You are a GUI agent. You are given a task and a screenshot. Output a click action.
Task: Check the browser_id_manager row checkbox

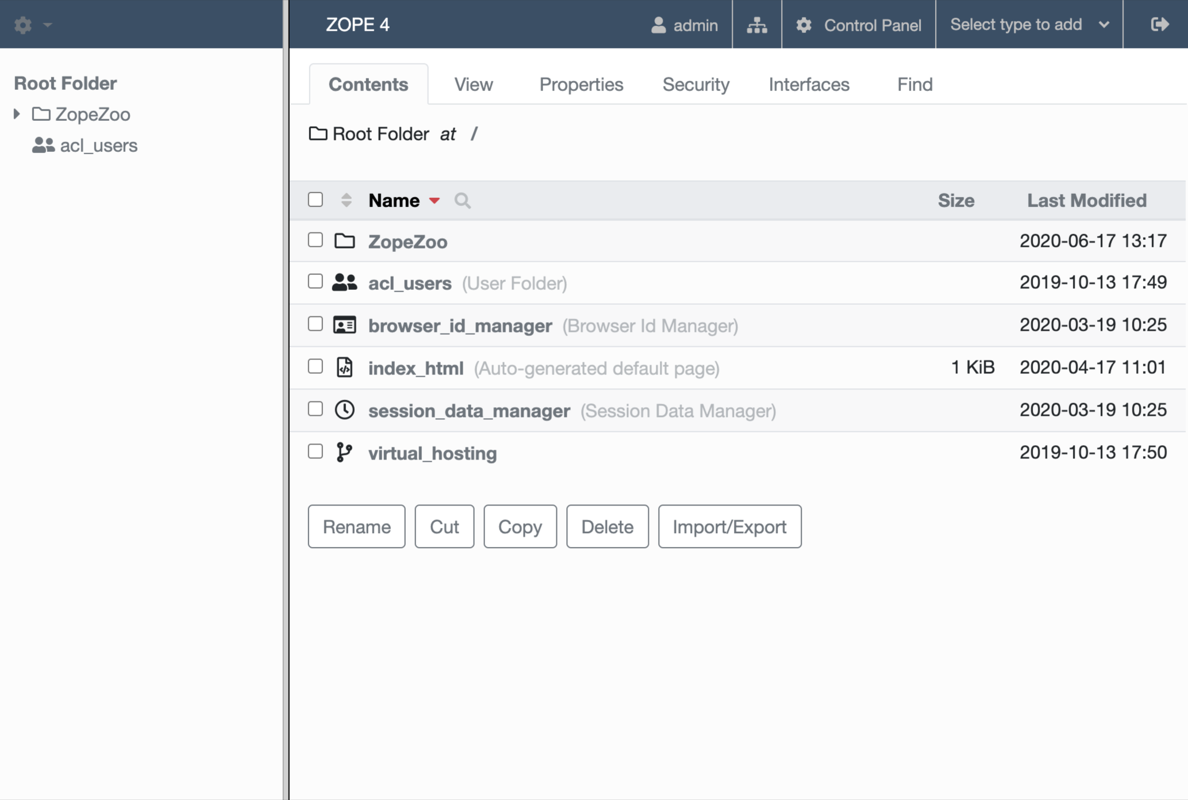pos(316,324)
